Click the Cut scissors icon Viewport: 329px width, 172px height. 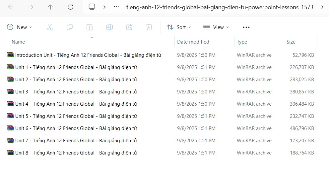tap(50, 27)
